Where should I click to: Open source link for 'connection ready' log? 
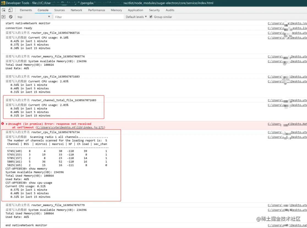point(287,28)
